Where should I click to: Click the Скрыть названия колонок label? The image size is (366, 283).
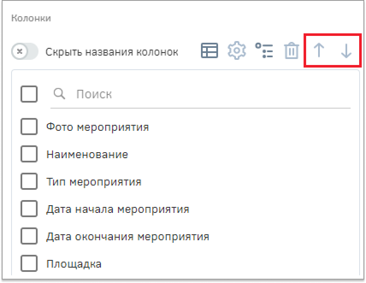coord(112,52)
